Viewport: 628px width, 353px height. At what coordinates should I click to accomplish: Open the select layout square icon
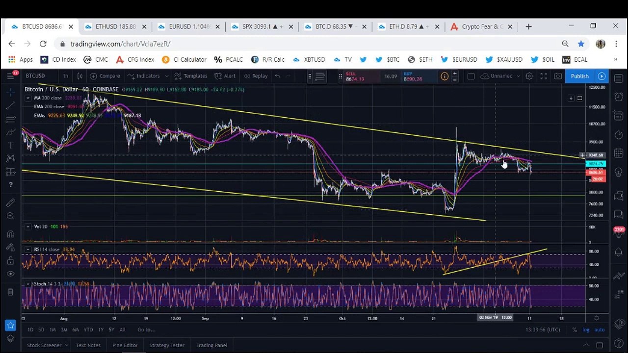click(471, 76)
